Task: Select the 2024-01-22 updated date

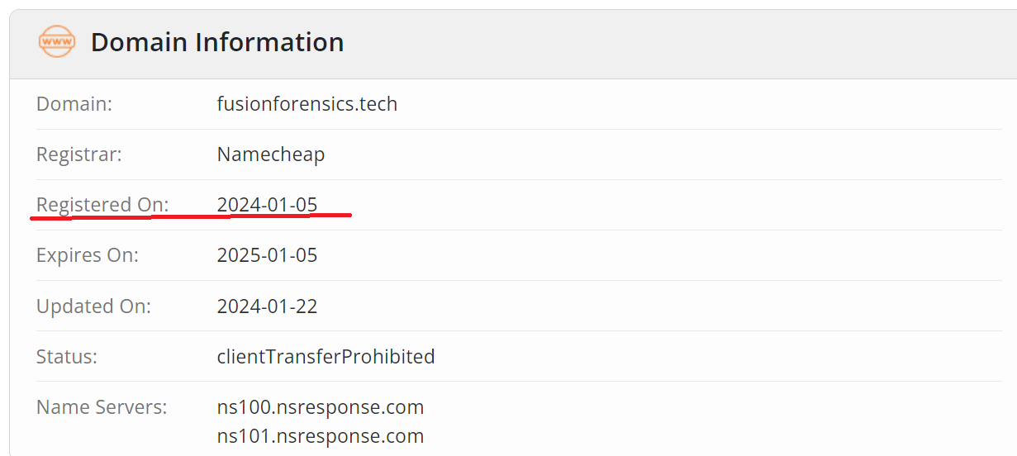Action: pyautogui.click(x=267, y=306)
